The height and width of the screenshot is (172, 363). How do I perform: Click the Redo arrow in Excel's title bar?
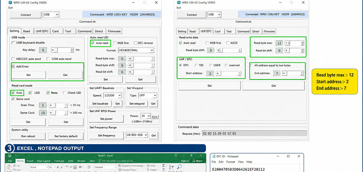pyautogui.click(x=23, y=156)
